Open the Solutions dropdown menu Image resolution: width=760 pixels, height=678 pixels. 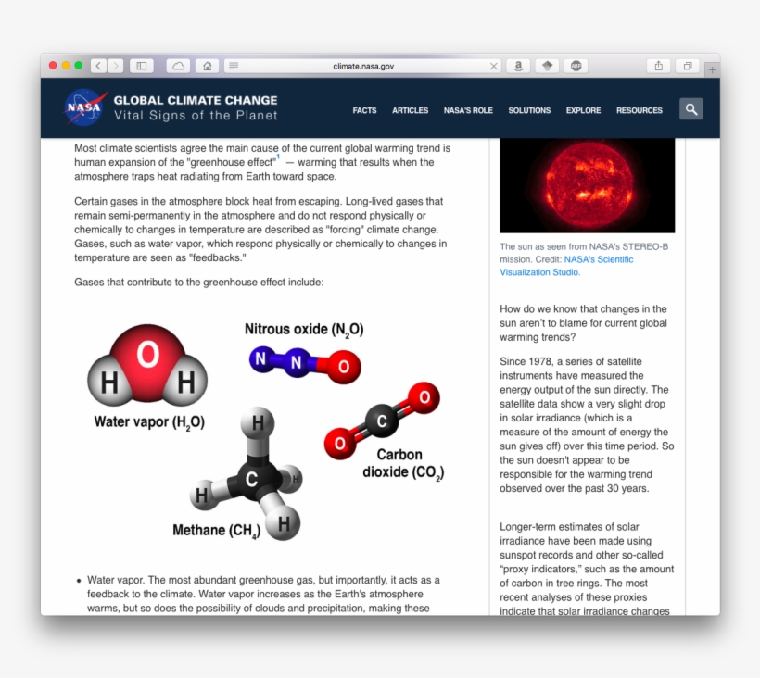click(x=529, y=110)
